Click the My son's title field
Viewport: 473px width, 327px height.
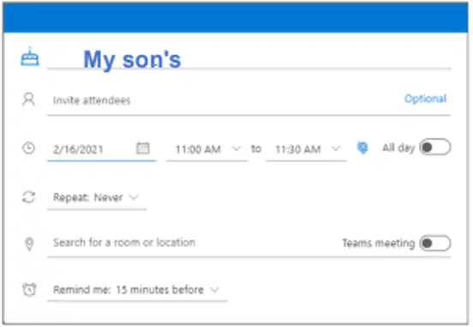(248, 59)
